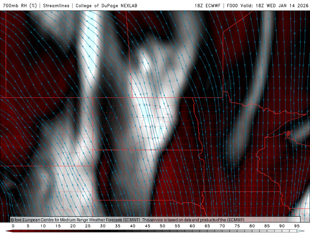Click the '10' colorbar scale label
The height and width of the screenshot is (233, 310).
43,226
